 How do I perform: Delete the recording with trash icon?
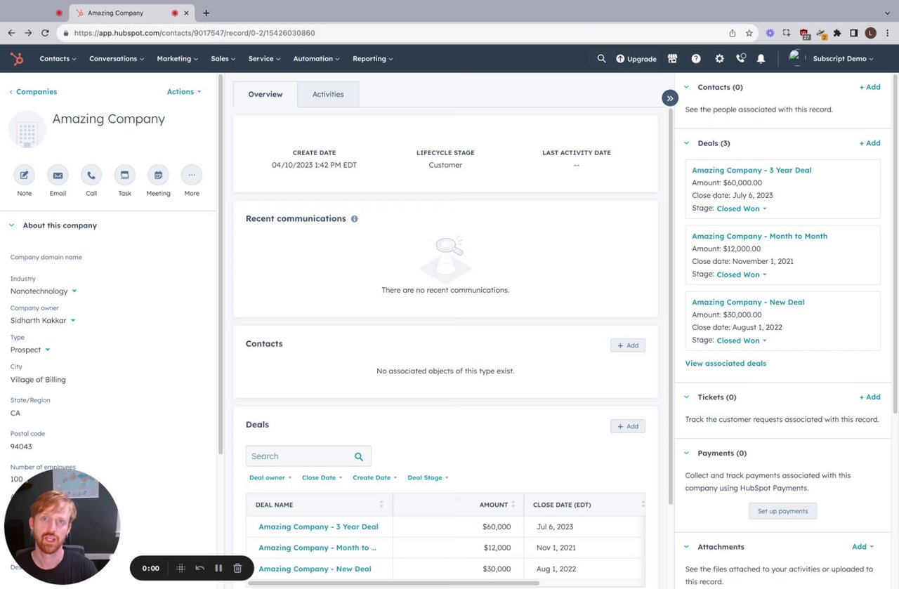237,568
